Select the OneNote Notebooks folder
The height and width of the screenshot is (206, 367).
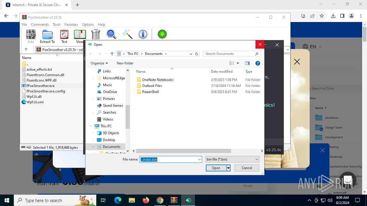158,80
